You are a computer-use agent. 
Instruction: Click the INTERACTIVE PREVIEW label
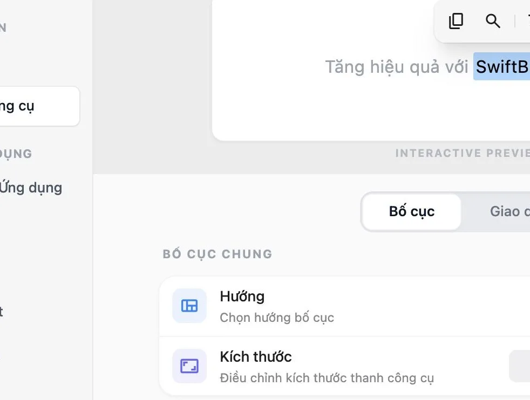pyautogui.click(x=463, y=153)
